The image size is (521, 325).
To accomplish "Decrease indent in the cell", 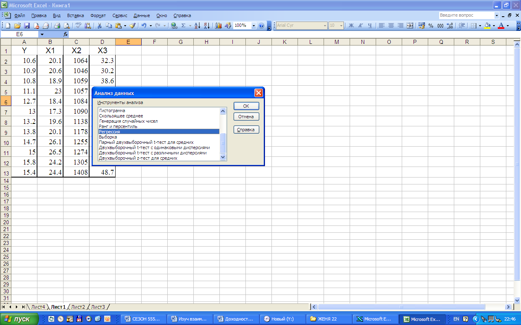I will (x=462, y=26).
